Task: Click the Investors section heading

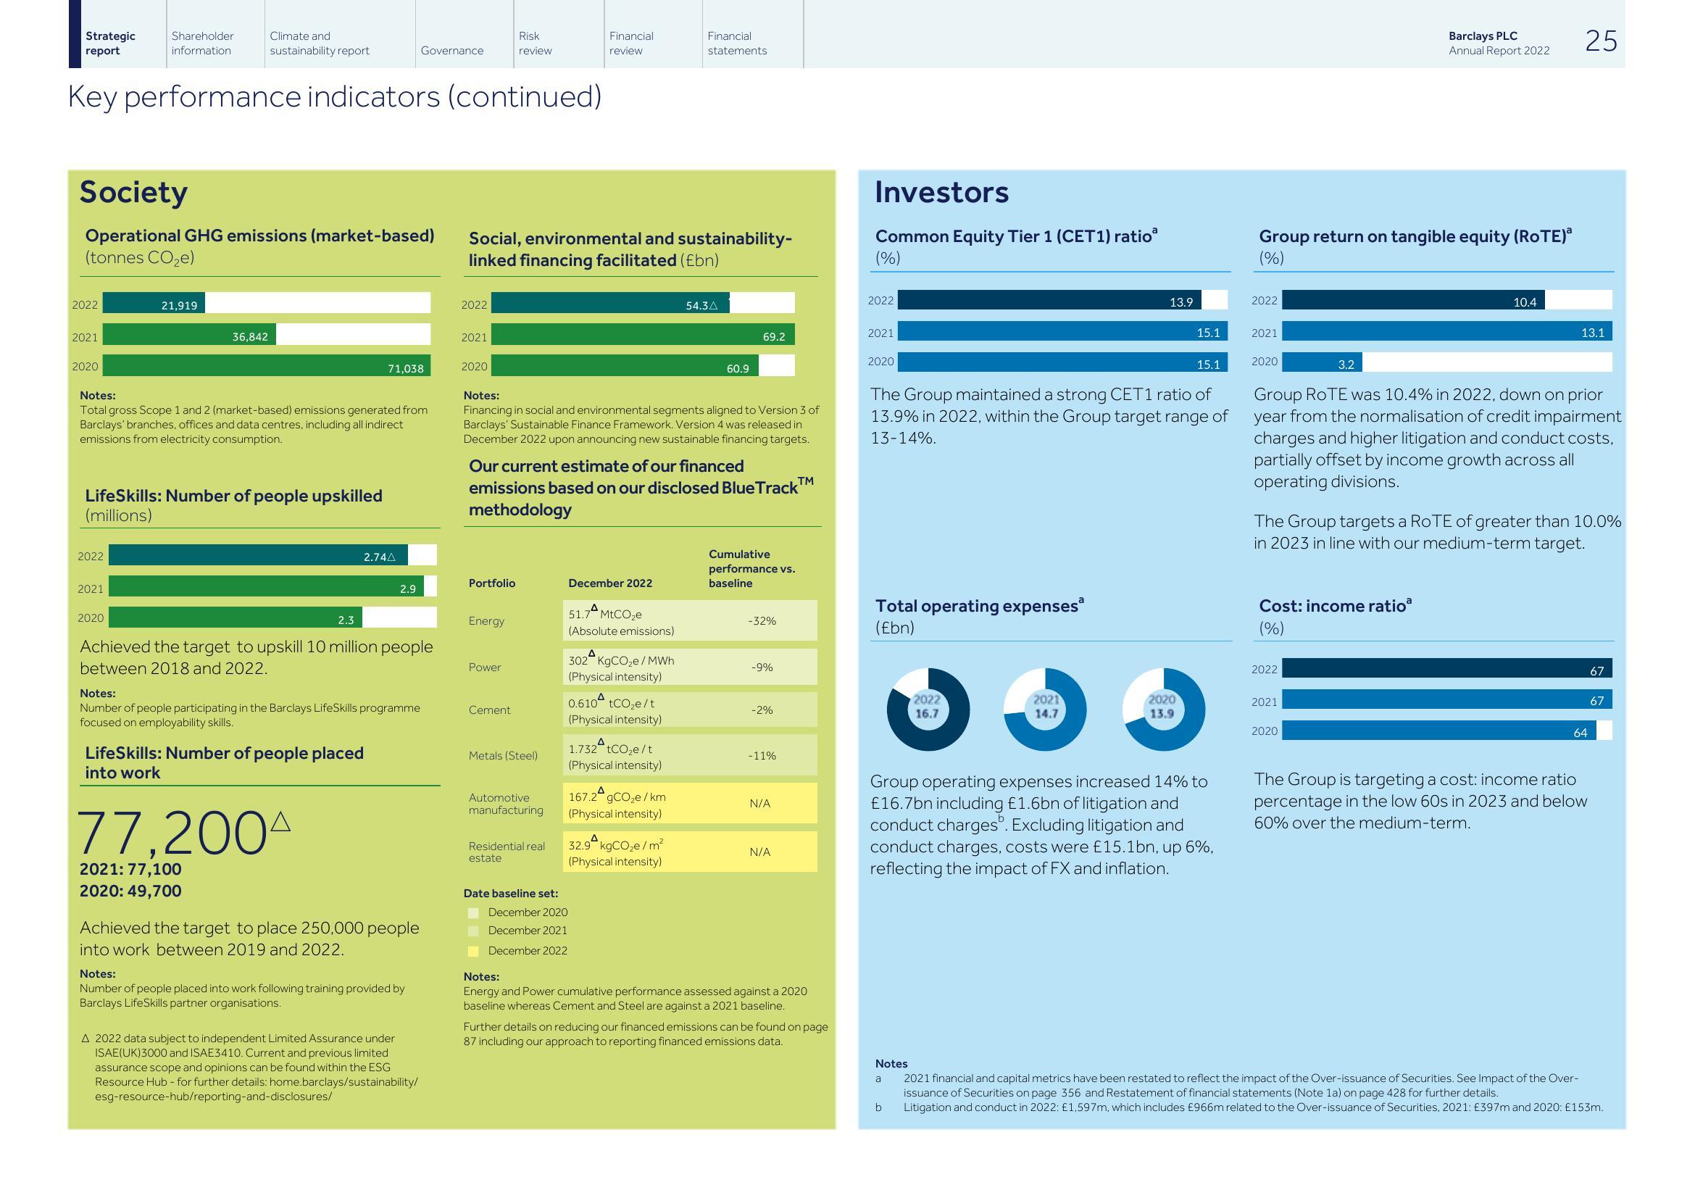Action: (942, 192)
